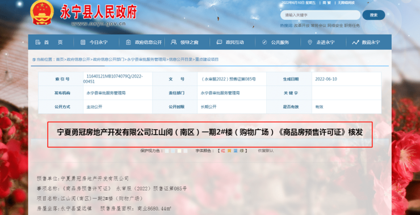Set font color to 红 red
Image resolution: width=420 pixels, height=215 pixels.
[x=223, y=150]
